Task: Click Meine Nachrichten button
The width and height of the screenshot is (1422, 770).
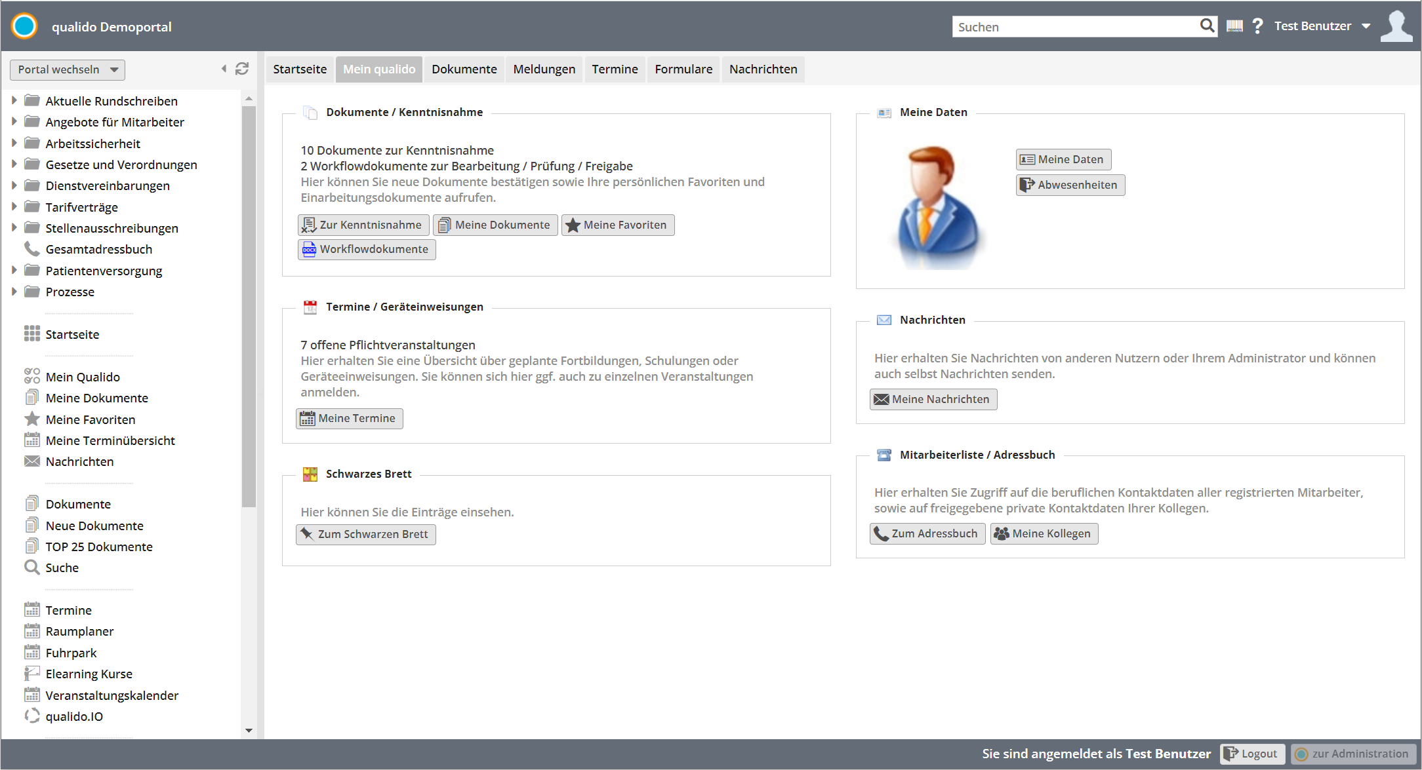Action: [x=933, y=399]
